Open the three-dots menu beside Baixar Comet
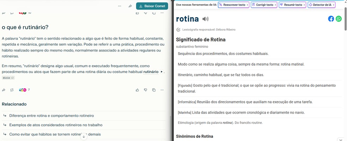The height and width of the screenshot is (141, 347). tap(120, 6)
